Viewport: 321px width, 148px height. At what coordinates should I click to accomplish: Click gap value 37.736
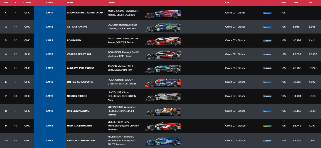297,140
